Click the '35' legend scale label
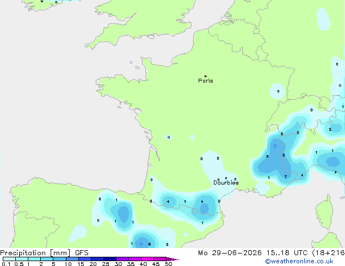Screen dimensions: 345x266 pyautogui.click(x=131, y=264)
